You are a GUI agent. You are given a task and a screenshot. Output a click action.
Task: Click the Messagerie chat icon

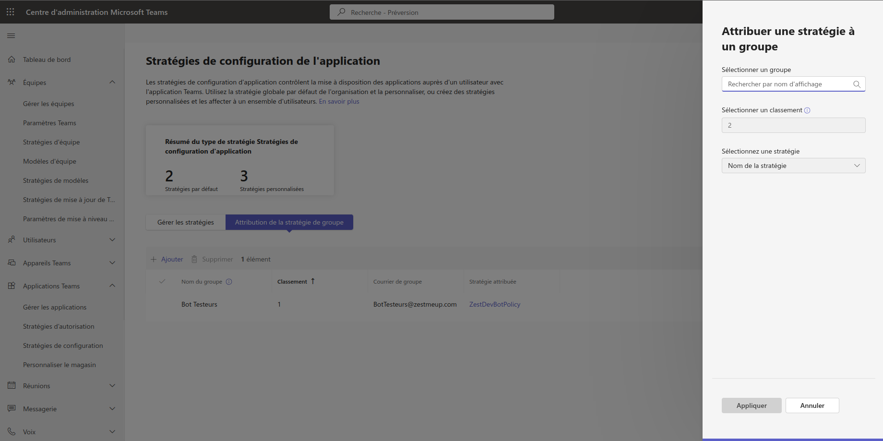(x=12, y=408)
